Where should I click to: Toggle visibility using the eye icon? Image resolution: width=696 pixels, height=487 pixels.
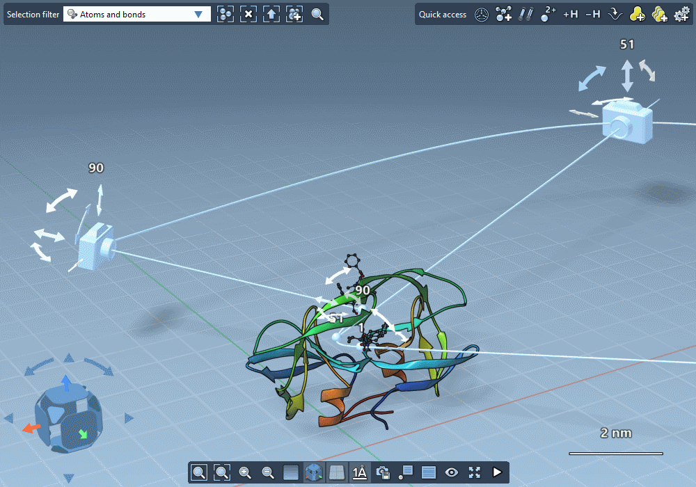pos(451,472)
